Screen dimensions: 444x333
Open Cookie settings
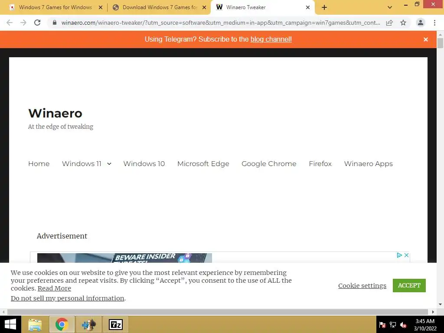coord(362,285)
